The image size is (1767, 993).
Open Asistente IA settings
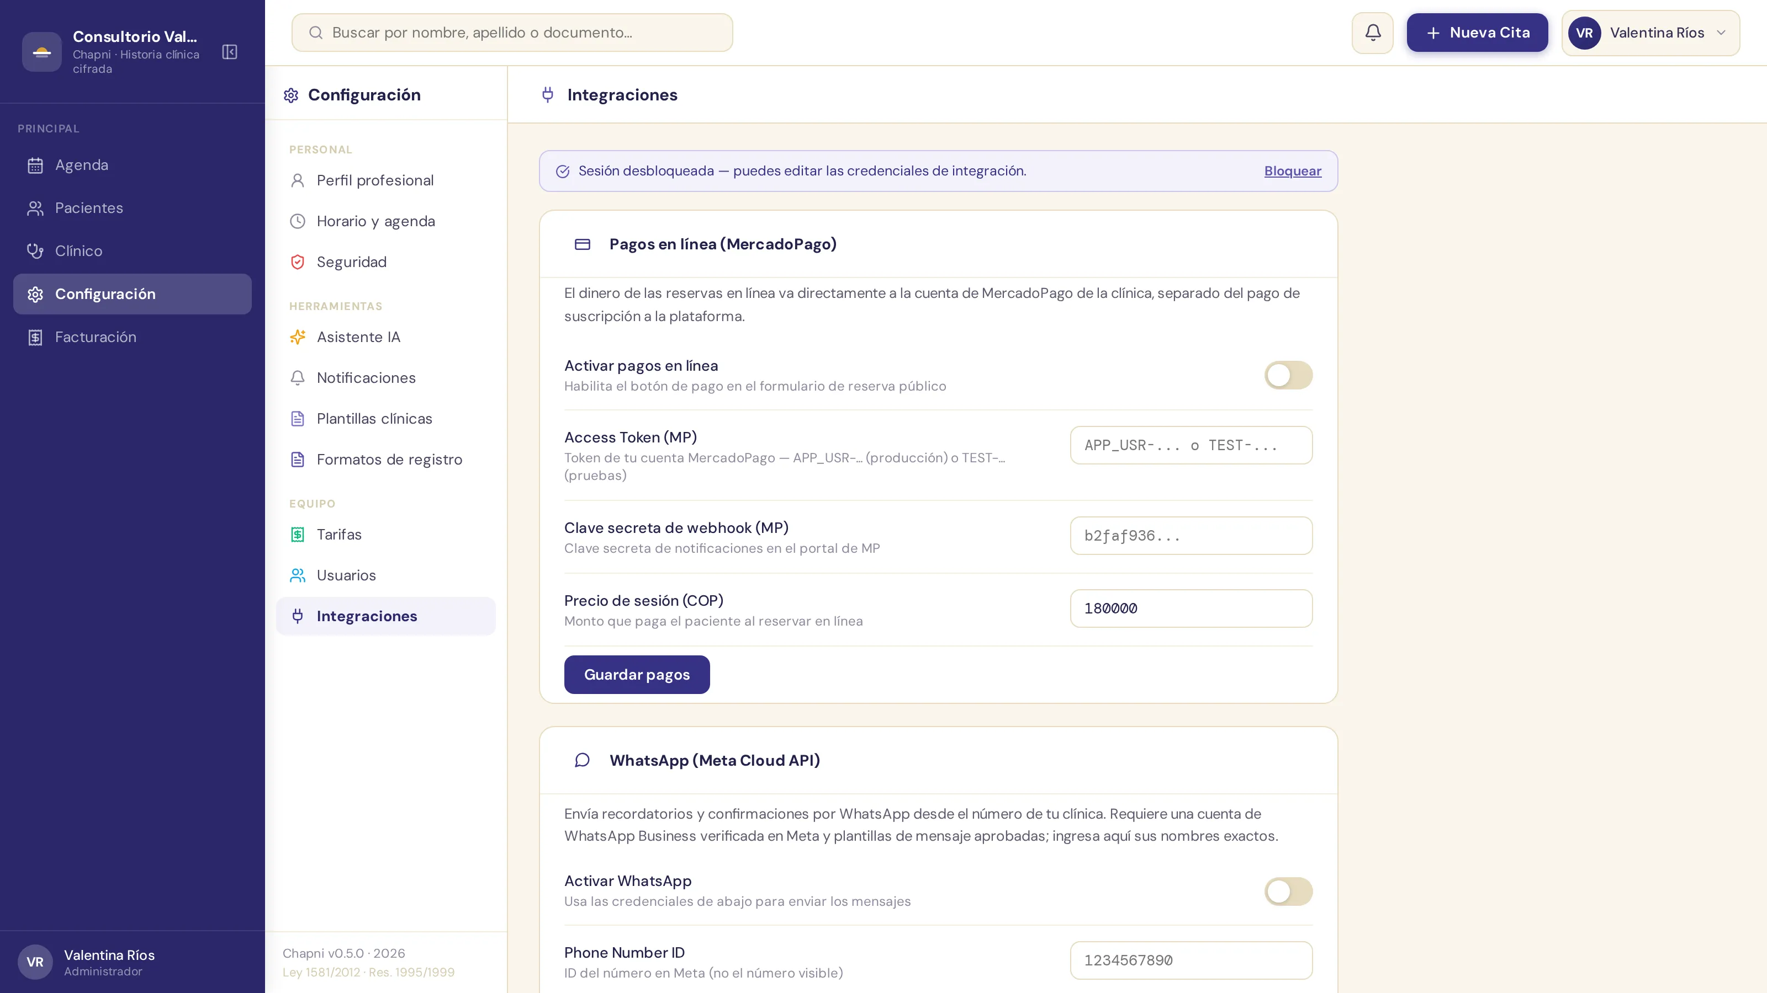pos(385,337)
